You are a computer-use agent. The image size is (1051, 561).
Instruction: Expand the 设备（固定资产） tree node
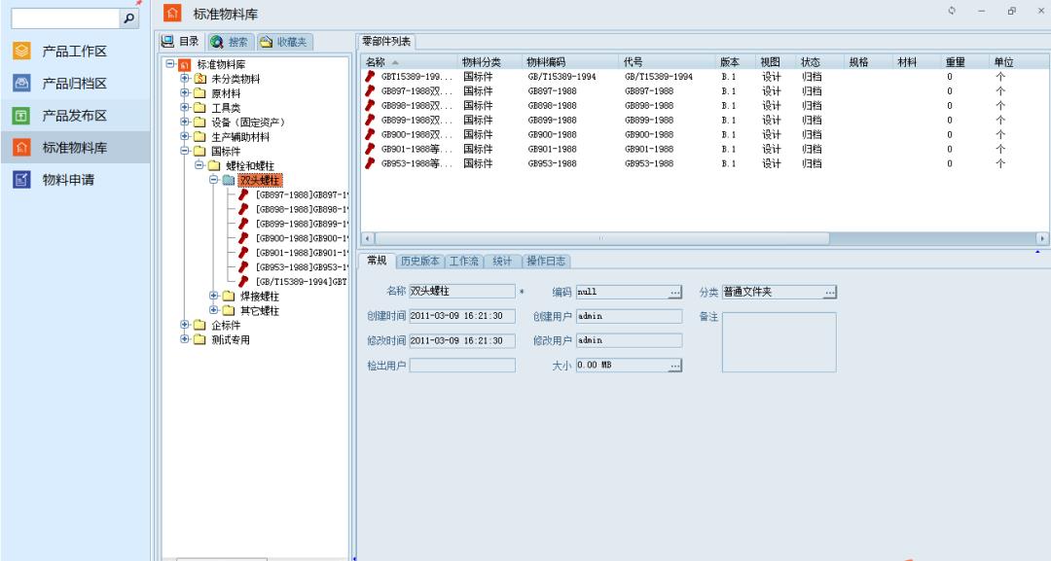[185, 122]
